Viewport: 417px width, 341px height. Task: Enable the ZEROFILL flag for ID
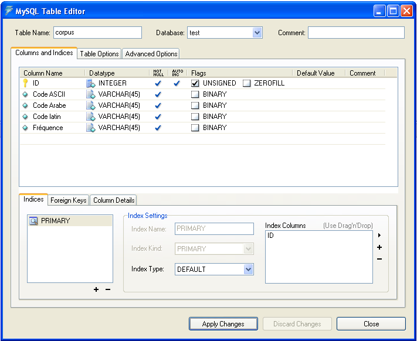coord(247,83)
